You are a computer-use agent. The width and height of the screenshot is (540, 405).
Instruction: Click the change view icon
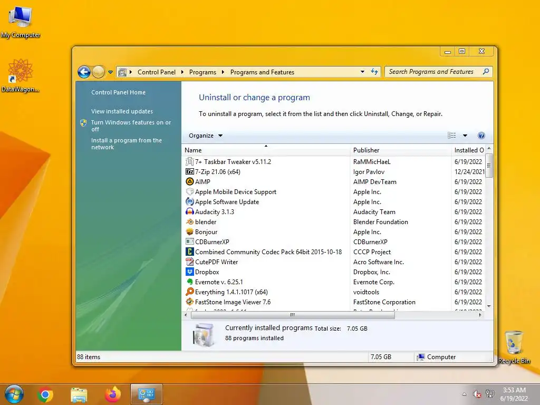point(451,136)
